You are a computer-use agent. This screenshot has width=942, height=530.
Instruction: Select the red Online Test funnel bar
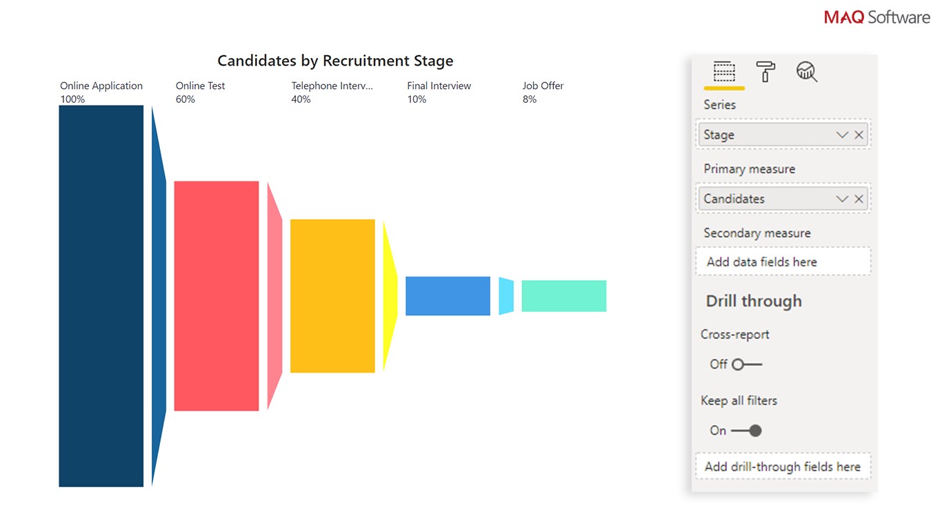click(217, 296)
